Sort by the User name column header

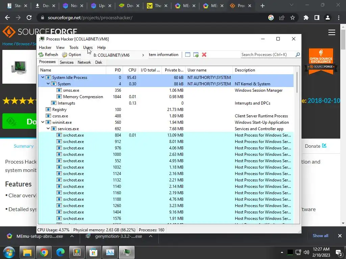[x=209, y=70]
